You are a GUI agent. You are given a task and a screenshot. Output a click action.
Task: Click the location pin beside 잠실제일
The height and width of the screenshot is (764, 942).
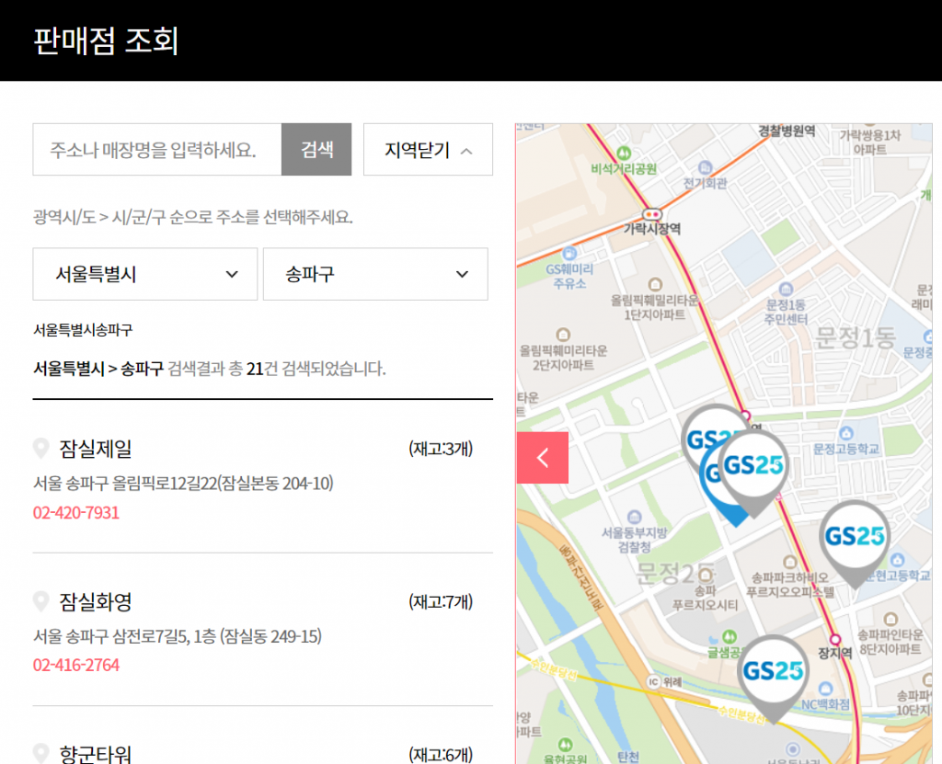pyautogui.click(x=40, y=449)
